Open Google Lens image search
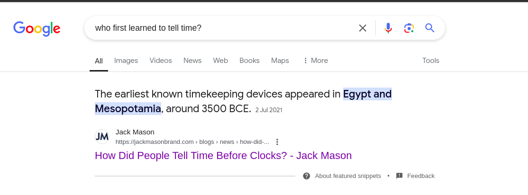528x195 pixels. (409, 28)
